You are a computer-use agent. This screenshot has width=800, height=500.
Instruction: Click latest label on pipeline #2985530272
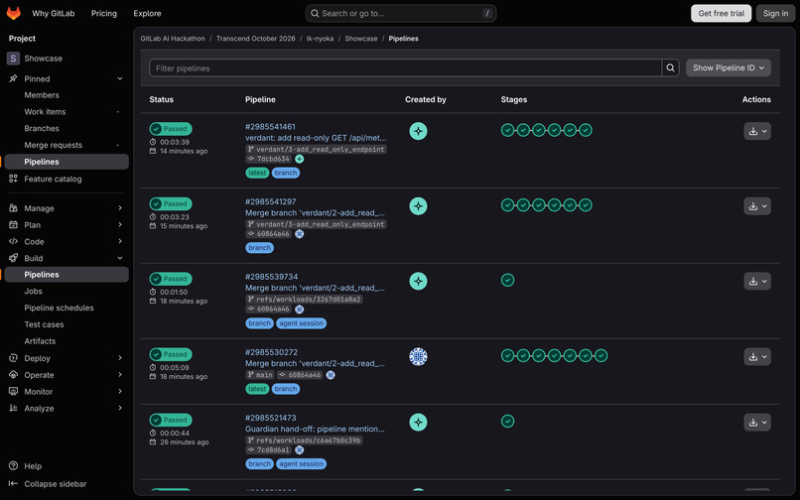(257, 389)
